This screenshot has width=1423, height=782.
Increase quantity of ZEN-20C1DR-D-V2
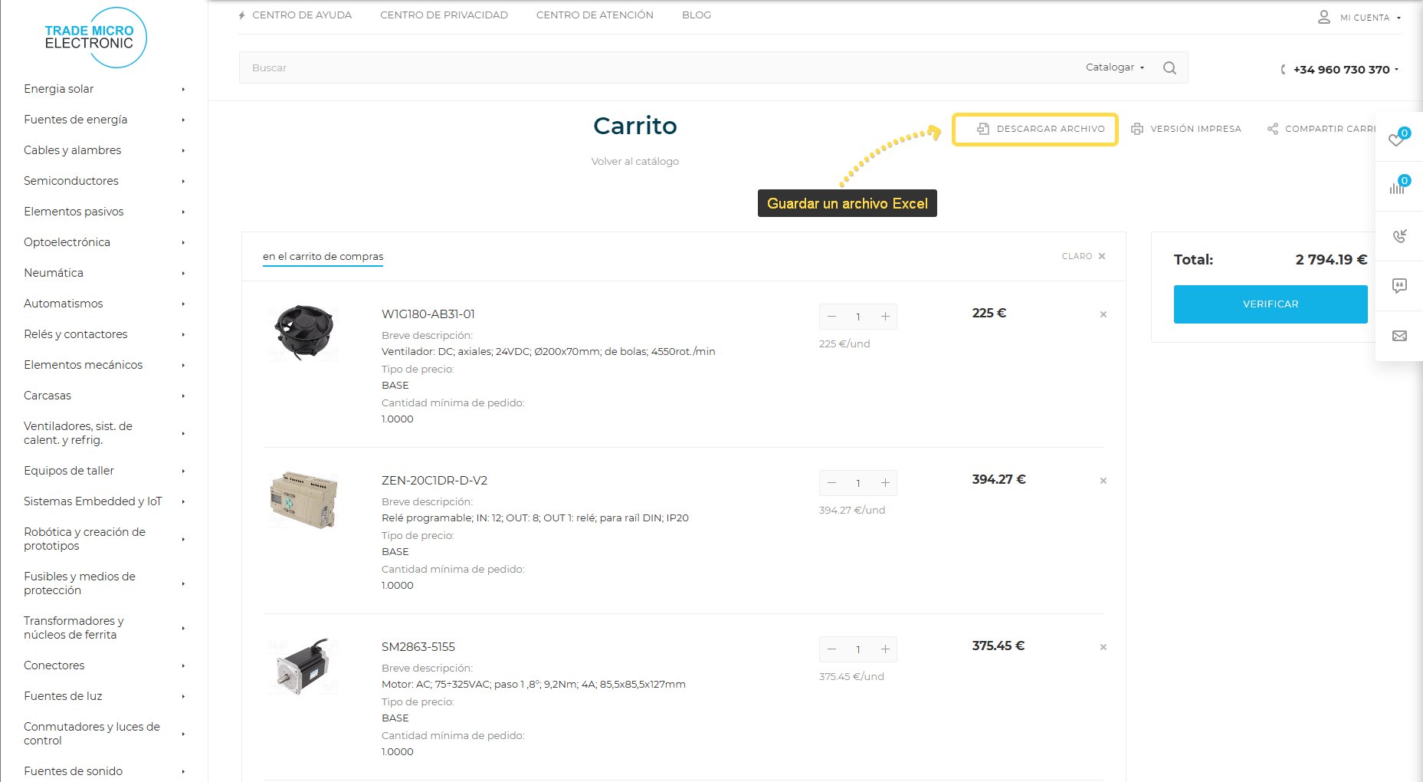tap(885, 483)
